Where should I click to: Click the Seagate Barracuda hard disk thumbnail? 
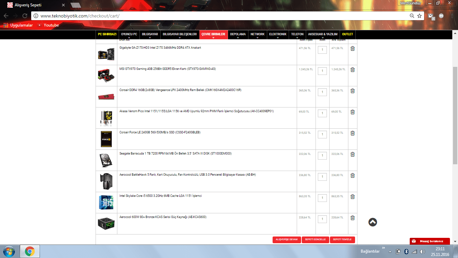[x=106, y=160]
